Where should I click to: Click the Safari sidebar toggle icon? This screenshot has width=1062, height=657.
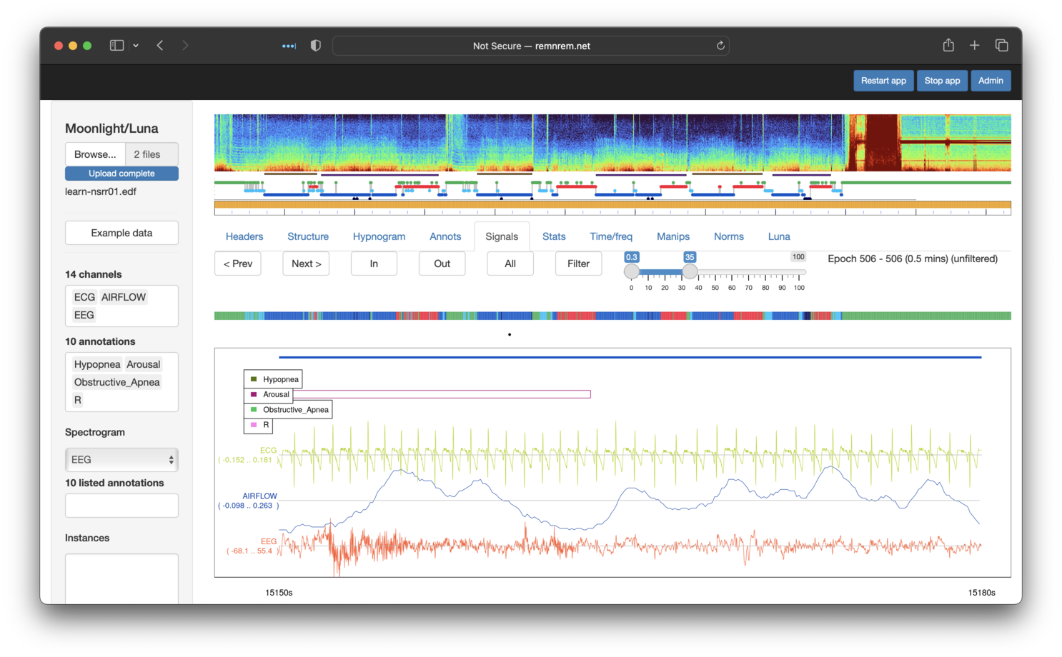tap(116, 46)
